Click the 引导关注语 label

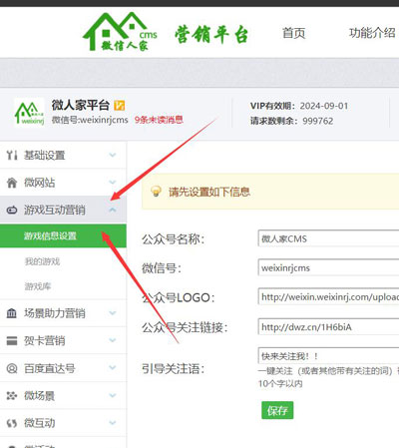pyautogui.click(x=174, y=368)
